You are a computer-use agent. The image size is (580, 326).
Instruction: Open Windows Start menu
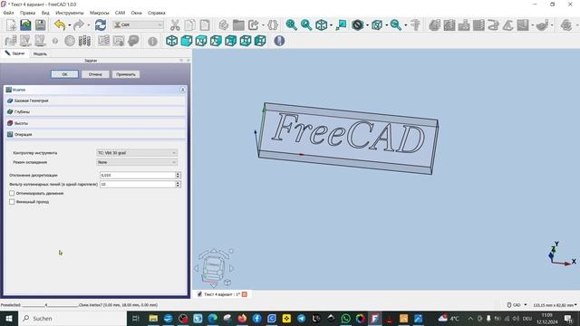(x=8, y=318)
